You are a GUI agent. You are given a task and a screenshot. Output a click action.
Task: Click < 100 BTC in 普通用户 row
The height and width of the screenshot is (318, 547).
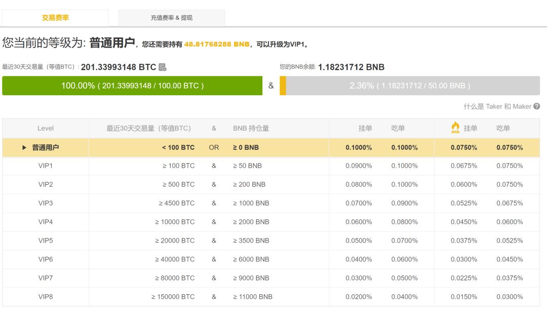click(x=178, y=147)
